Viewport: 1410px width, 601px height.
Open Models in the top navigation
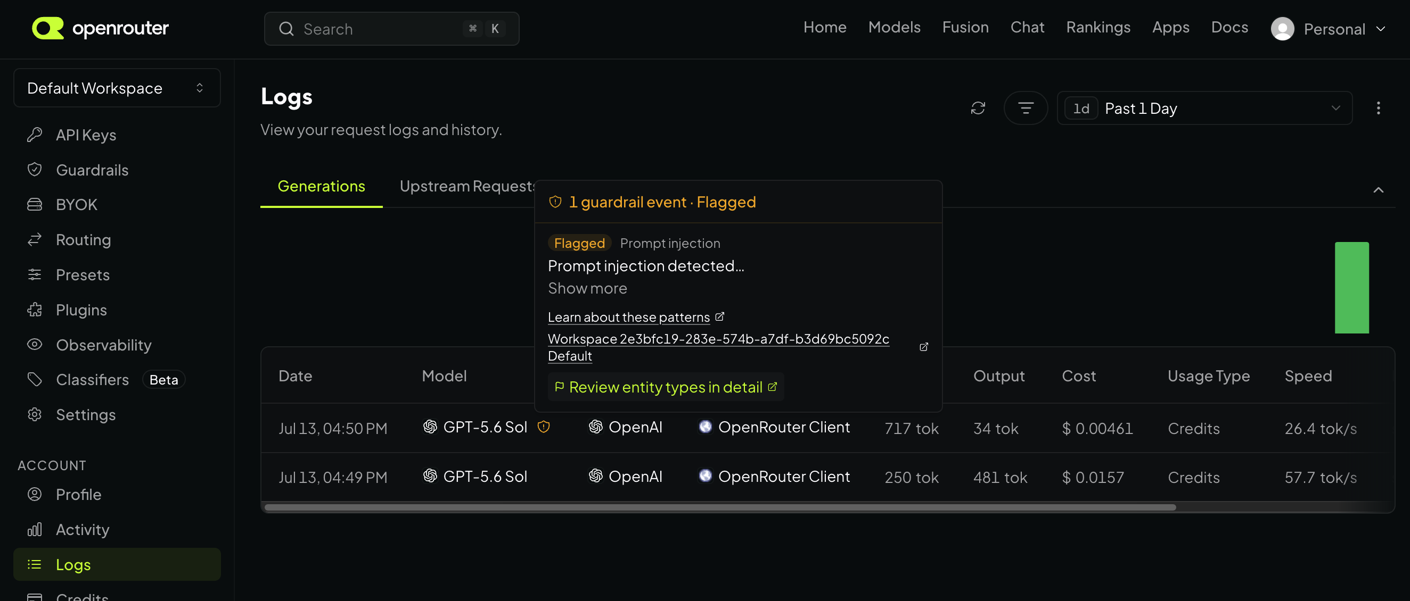pyautogui.click(x=894, y=27)
